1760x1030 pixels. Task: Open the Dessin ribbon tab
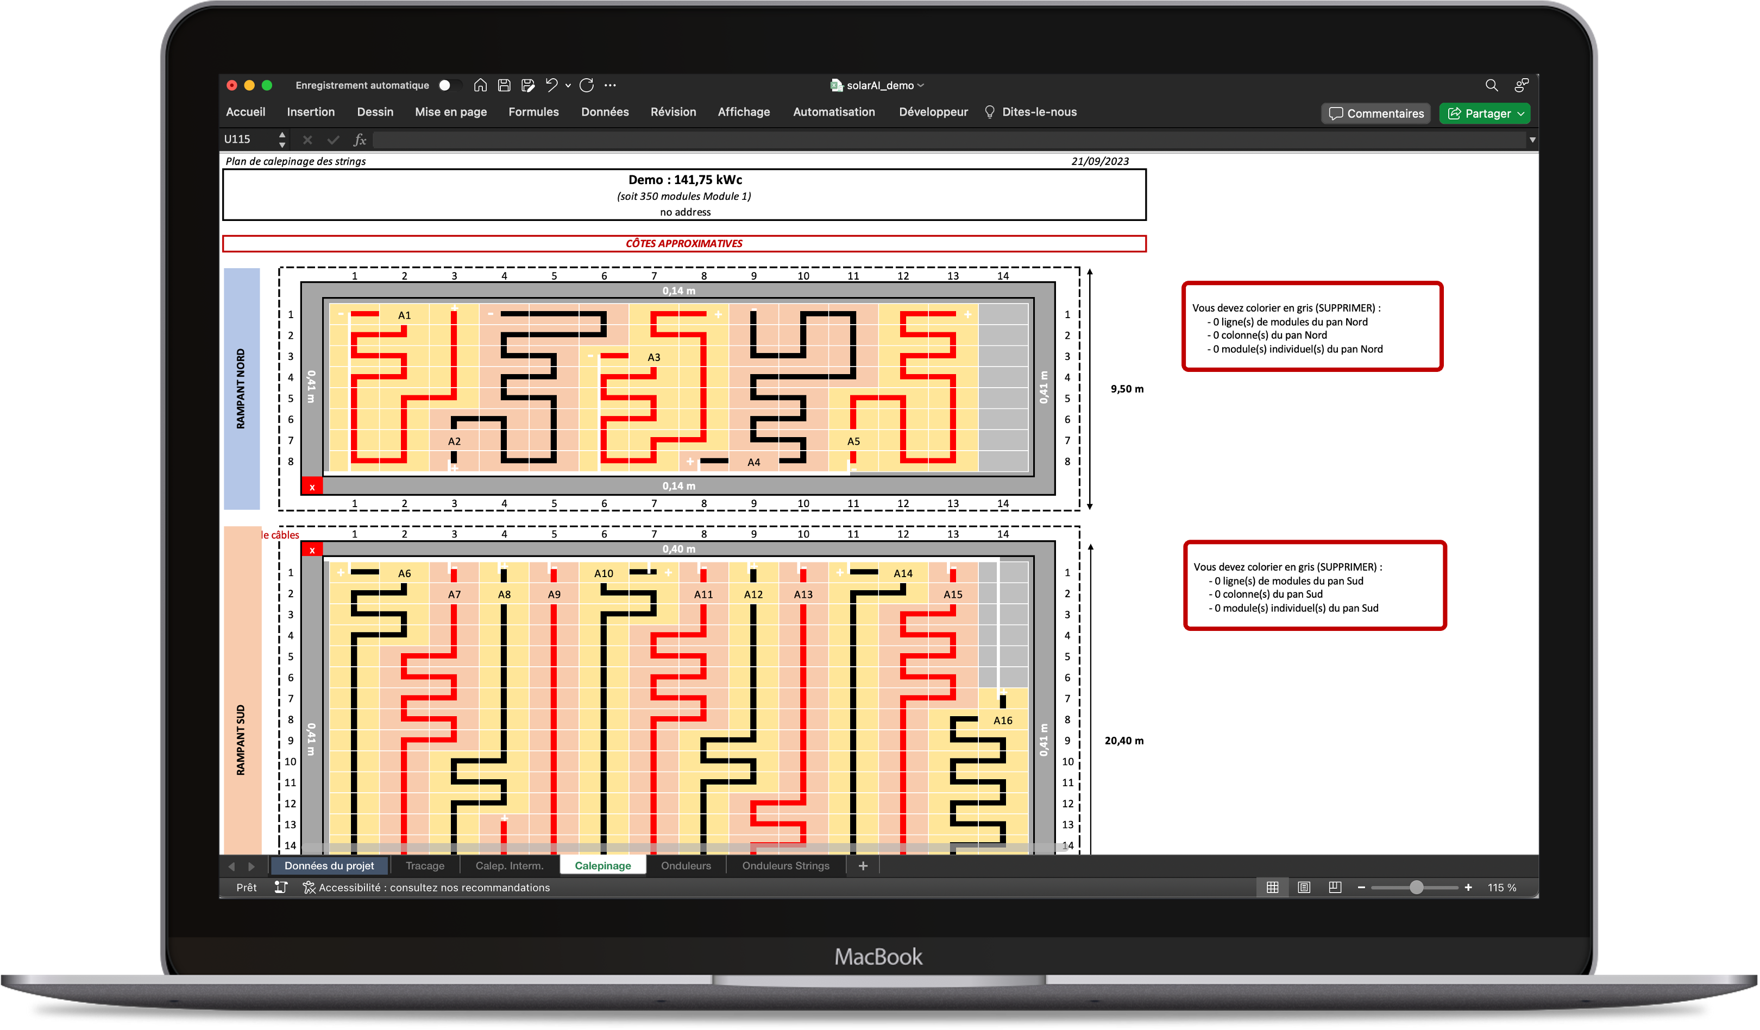point(375,112)
